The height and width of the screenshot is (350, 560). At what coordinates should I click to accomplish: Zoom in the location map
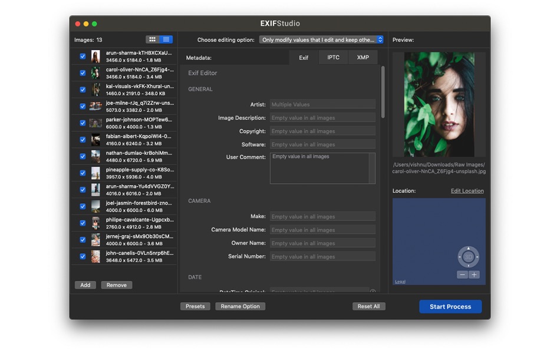(x=474, y=275)
